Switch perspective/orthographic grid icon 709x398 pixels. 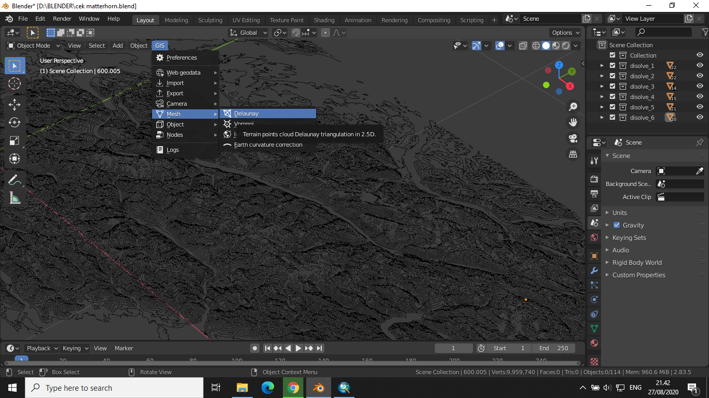(x=573, y=154)
